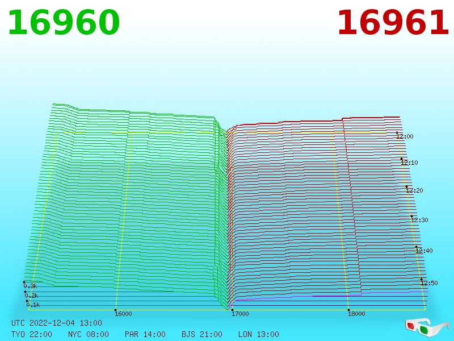Image resolution: width=454 pixels, height=341 pixels.
Task: Click the 12:30 time axis marker
Action: click(419, 220)
